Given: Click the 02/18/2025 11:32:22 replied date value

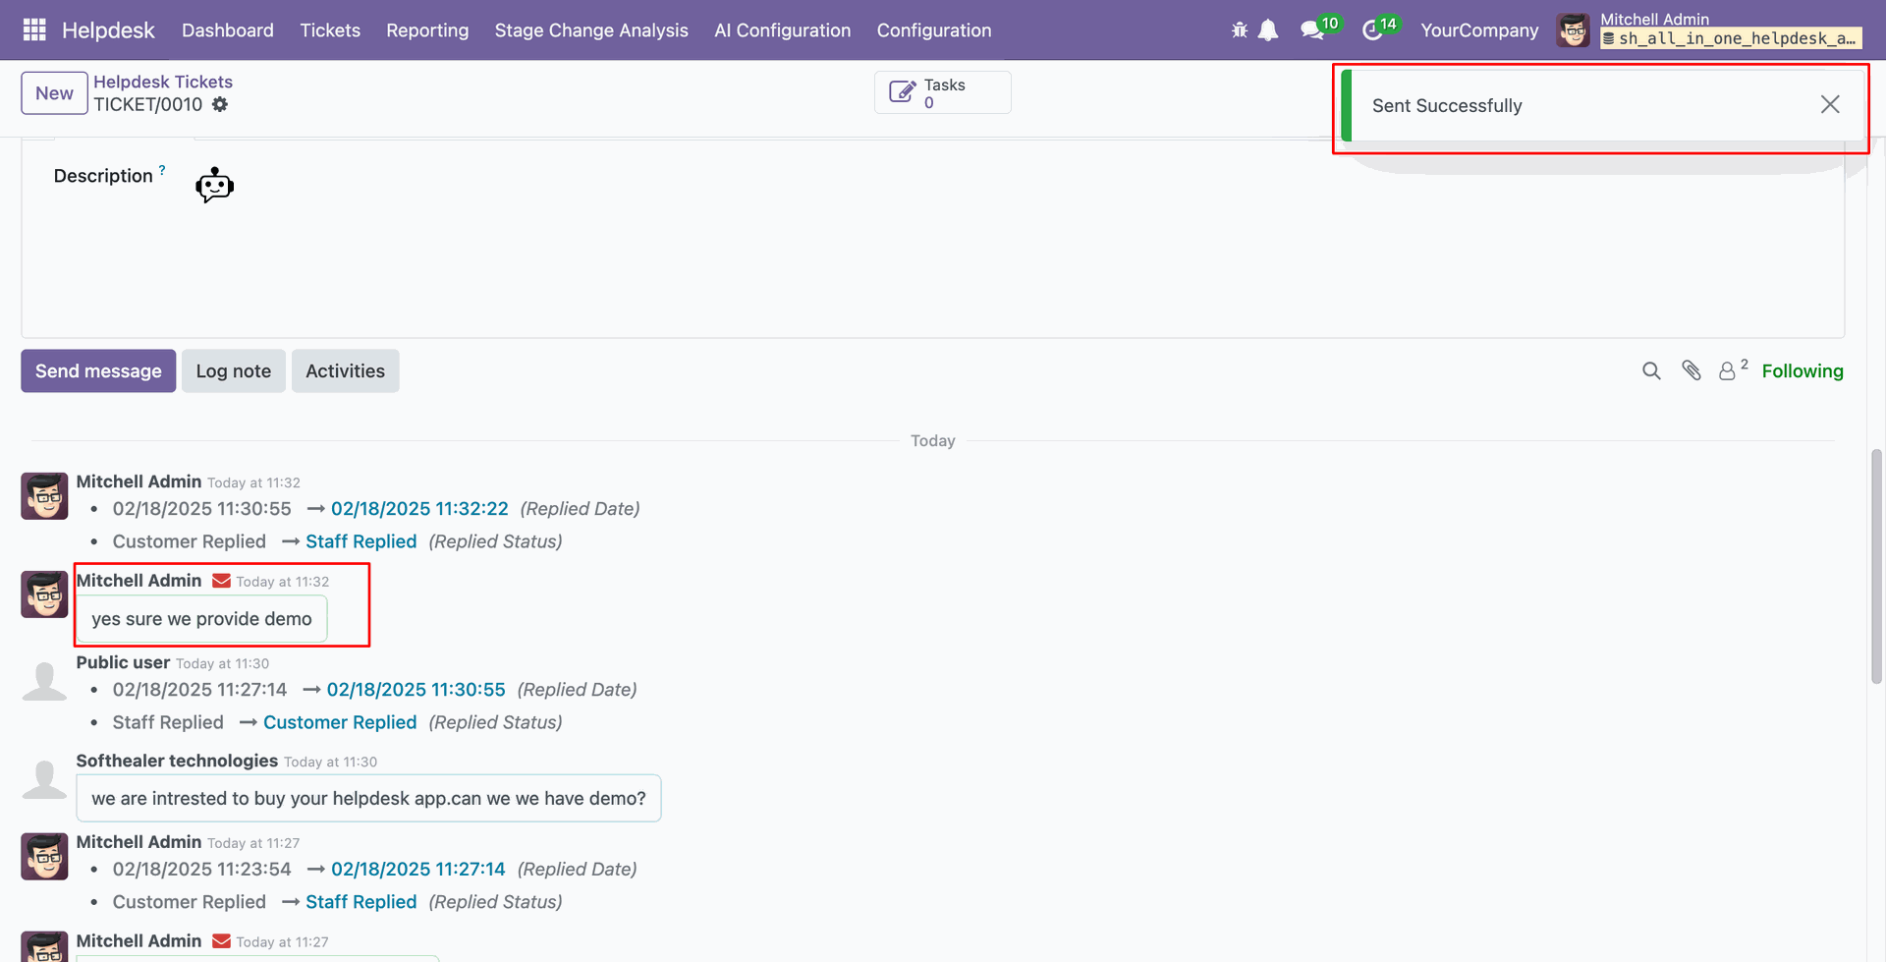Looking at the screenshot, I should (x=419, y=509).
